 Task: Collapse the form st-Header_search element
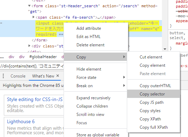click(29, 6)
